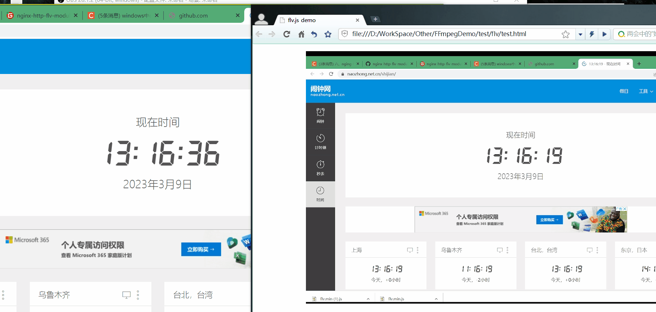Click monitor icon on 上海 card in video
The height and width of the screenshot is (312, 656).
410,250
